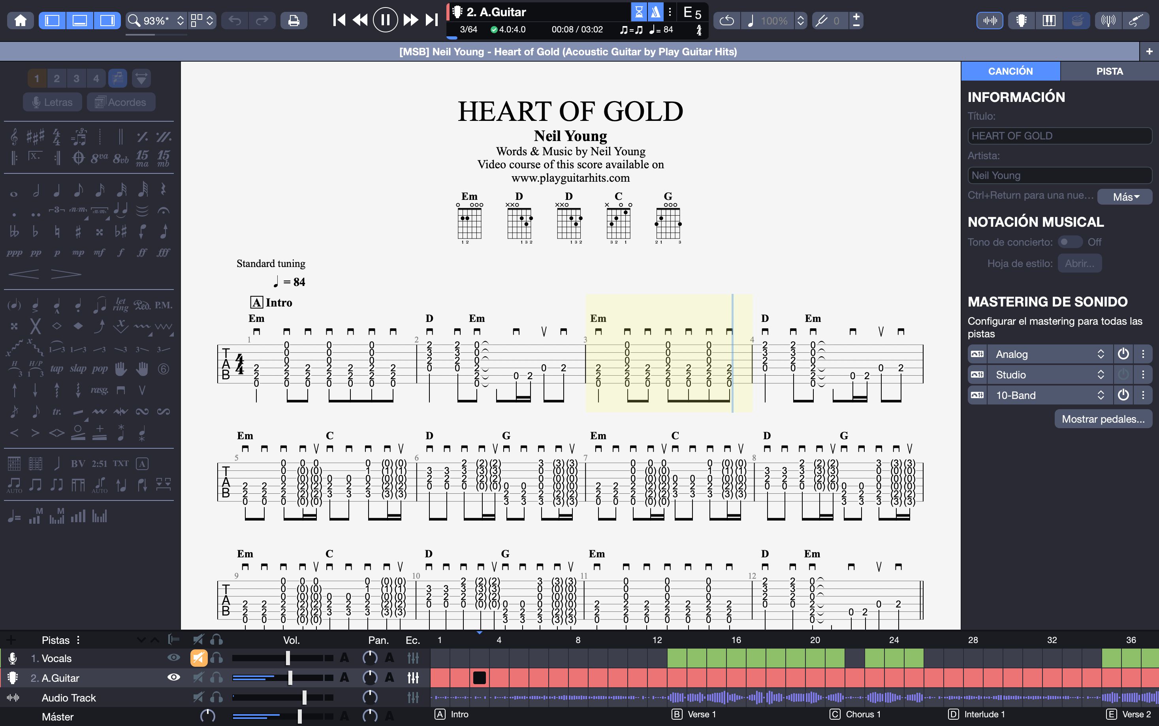The height and width of the screenshot is (726, 1159).
Task: Select the quarter note duration
Action: (56, 190)
